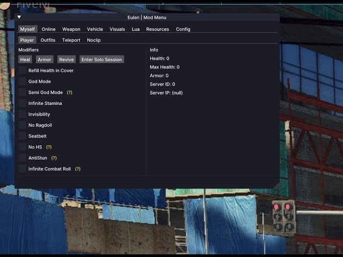Screen dimensions: 343x257
Task: Open the Myself tab
Action: click(x=27, y=29)
